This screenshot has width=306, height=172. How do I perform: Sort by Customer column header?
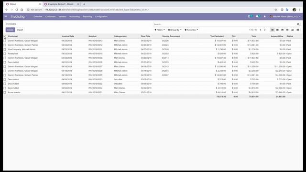13,36
